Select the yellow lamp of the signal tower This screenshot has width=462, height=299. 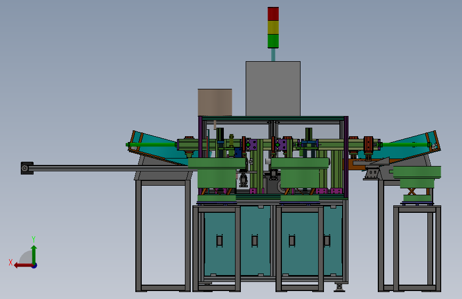(x=273, y=27)
